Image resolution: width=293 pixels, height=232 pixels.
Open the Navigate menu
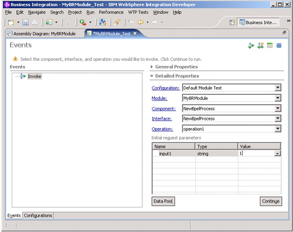(37, 12)
